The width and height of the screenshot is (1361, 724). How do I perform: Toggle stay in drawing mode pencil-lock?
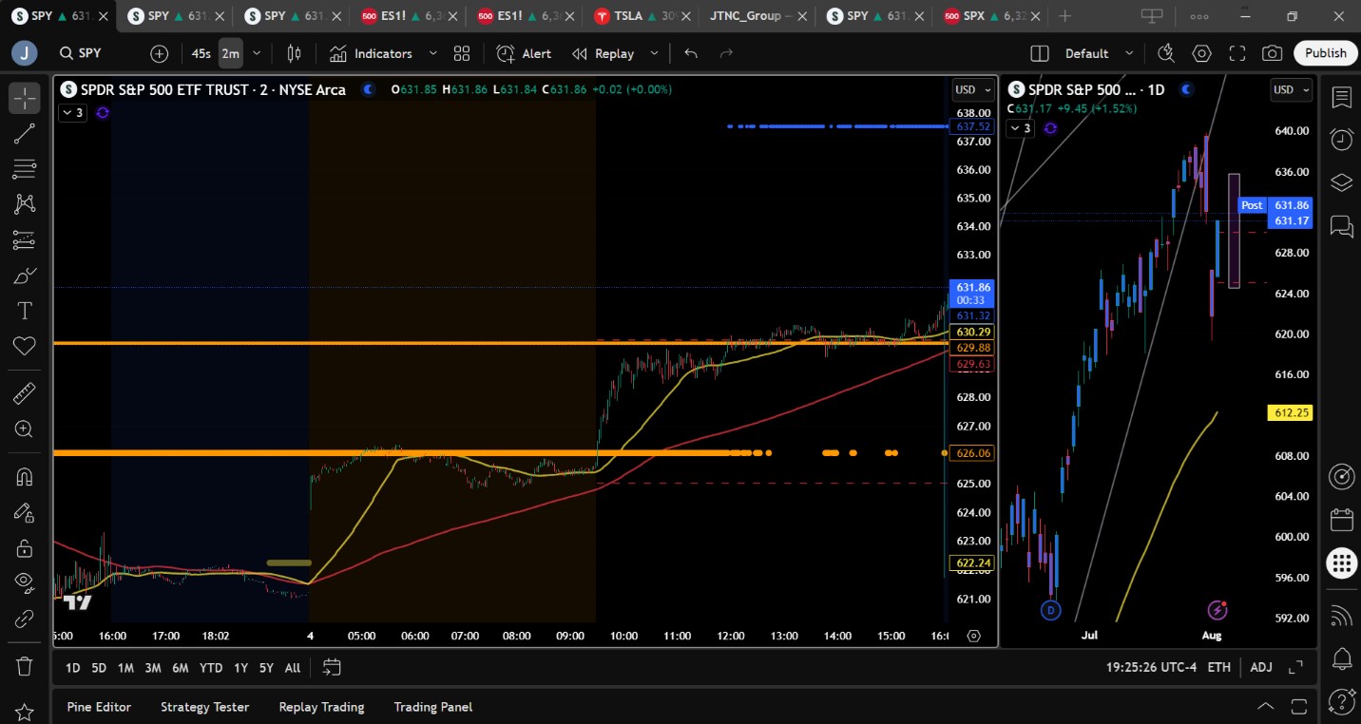tap(25, 513)
